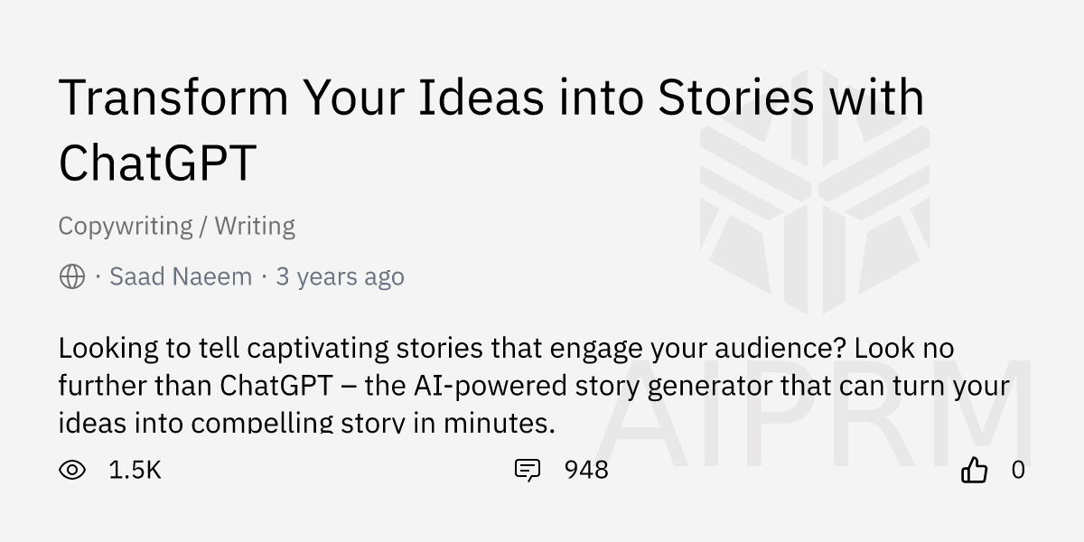Screen dimensions: 1084x542
Task: Click the globe icon near the author name
Action: pos(70,276)
